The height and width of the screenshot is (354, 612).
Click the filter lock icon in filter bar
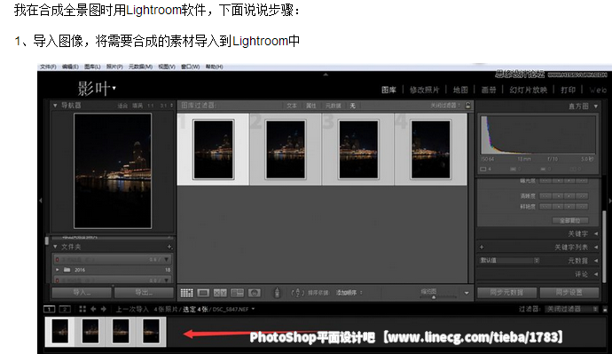point(467,106)
